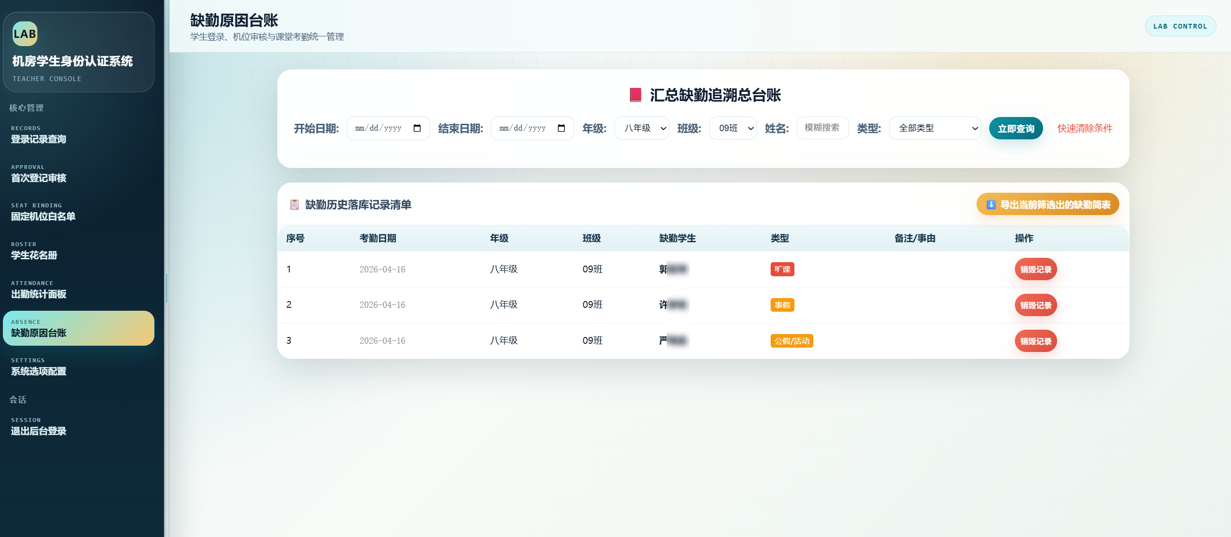Click 导出当前筛选出的缺勤简表 button
Viewport: 1231px width, 537px height.
point(1047,204)
